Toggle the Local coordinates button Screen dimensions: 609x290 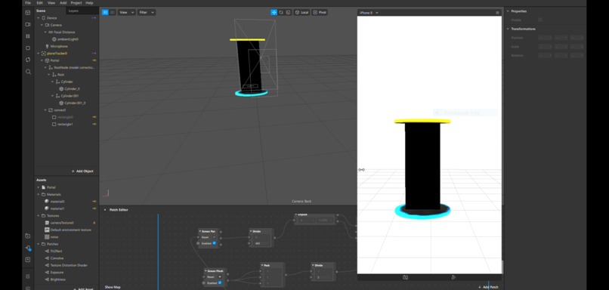(x=301, y=12)
